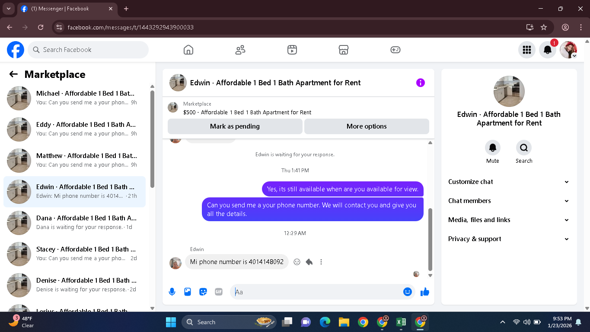Expand Media, files and links section
This screenshot has height=332, width=590.
(509, 220)
